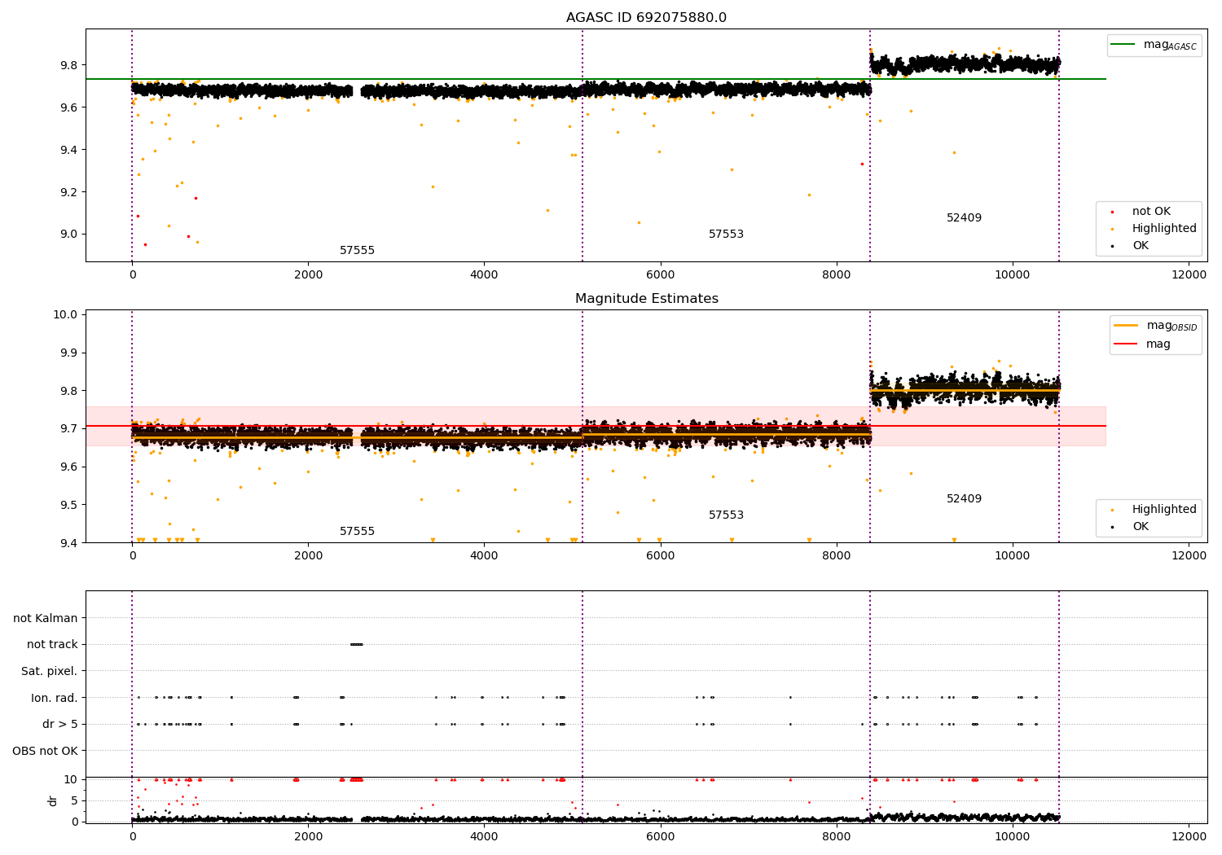Click the marker cluster in the 'not track' row

click(x=356, y=644)
